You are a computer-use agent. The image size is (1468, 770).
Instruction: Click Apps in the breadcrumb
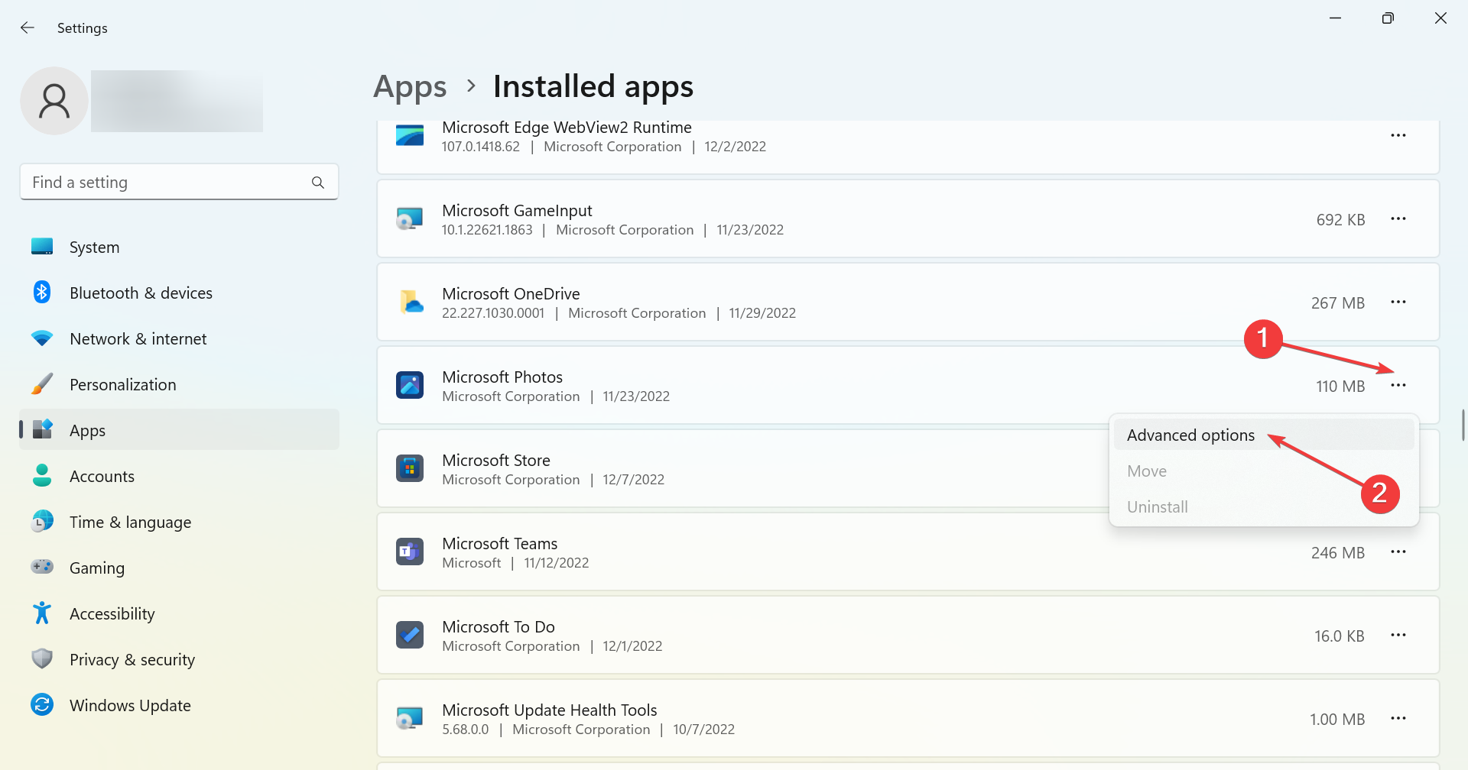[410, 87]
